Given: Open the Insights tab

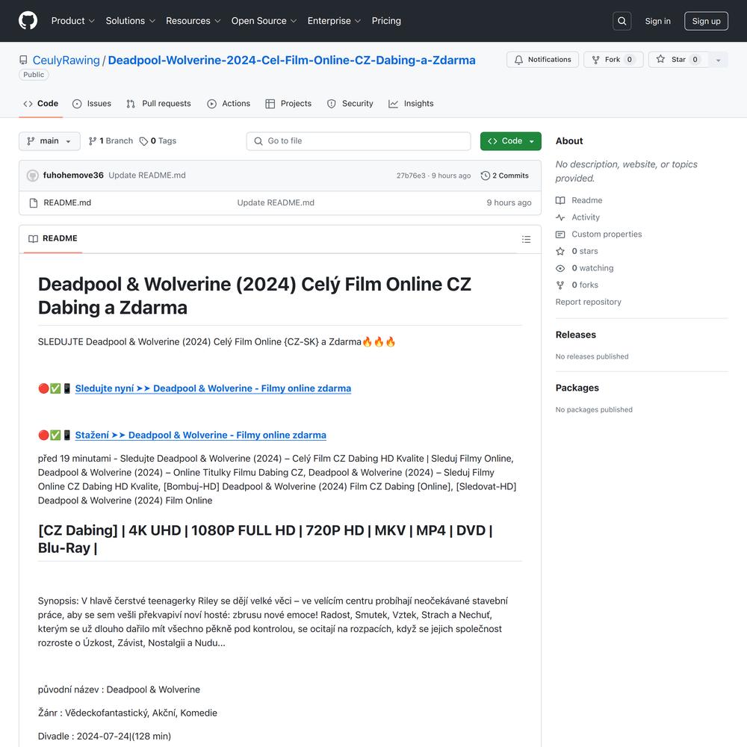Looking at the screenshot, I should pyautogui.click(x=411, y=104).
